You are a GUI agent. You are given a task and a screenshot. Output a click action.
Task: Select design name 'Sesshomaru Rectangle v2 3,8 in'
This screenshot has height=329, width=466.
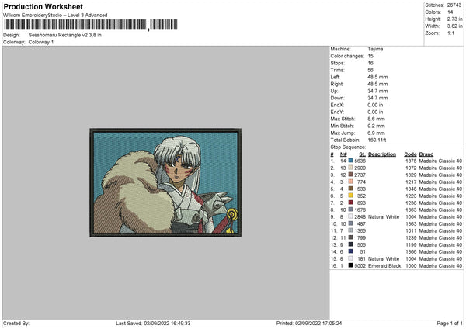(x=64, y=35)
